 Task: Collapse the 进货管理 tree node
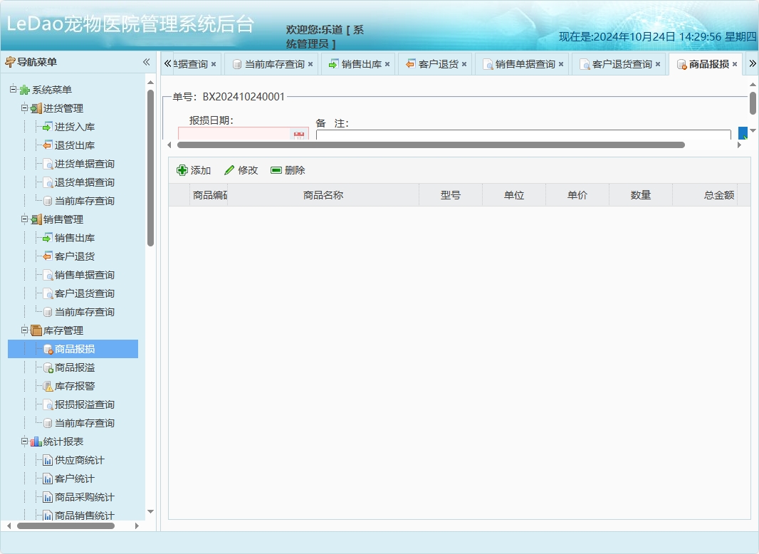point(23,108)
